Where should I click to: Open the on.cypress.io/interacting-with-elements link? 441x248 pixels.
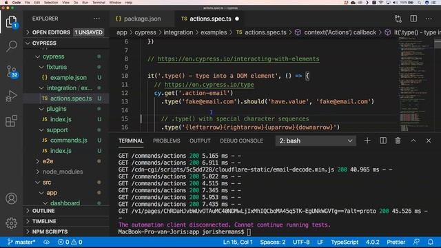[238, 59]
